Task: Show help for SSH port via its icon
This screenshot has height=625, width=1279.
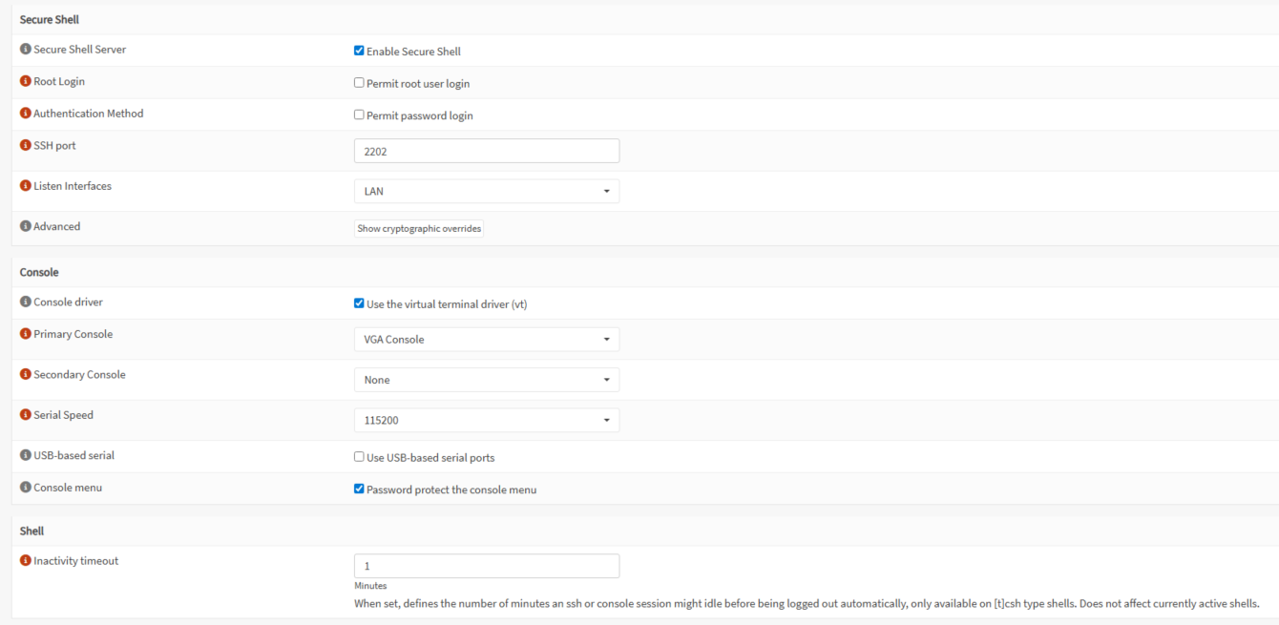Action: pos(25,146)
